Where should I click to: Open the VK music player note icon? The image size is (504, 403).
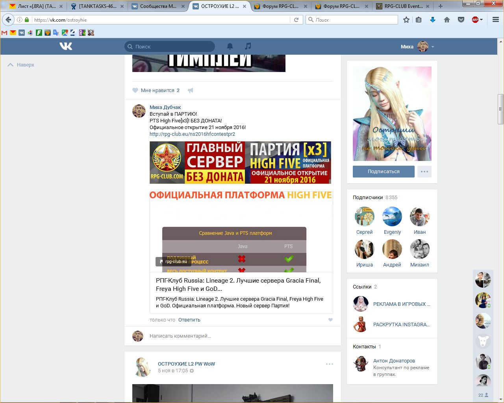[248, 46]
